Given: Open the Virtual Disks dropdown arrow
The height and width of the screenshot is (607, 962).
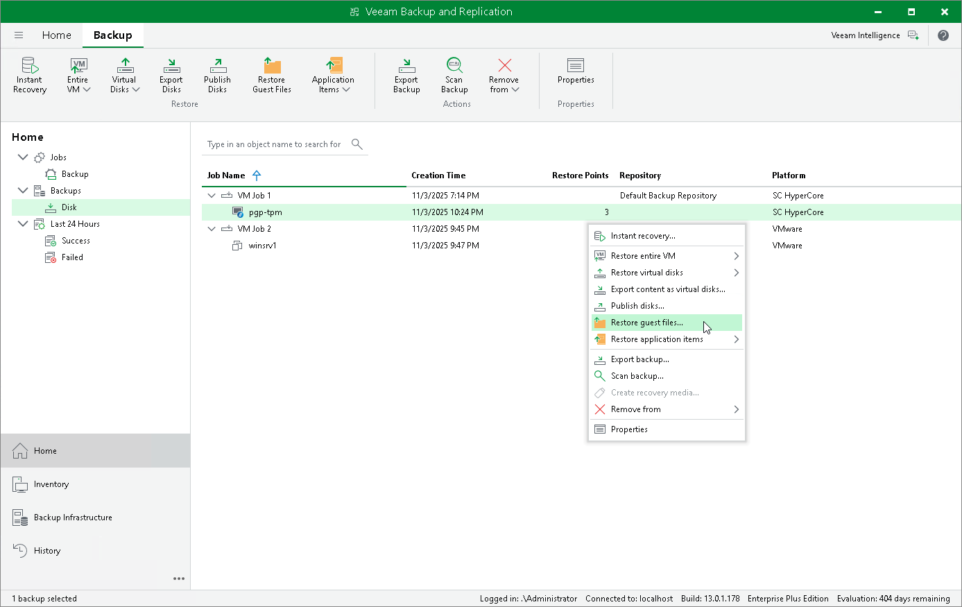Looking at the screenshot, I should point(136,89).
